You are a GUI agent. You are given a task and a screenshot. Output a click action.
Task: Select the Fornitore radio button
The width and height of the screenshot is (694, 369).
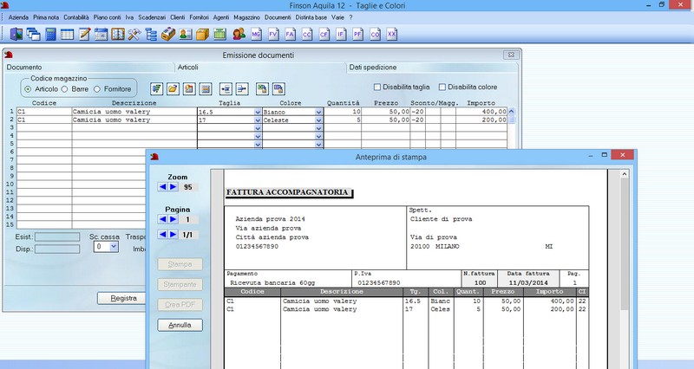97,89
